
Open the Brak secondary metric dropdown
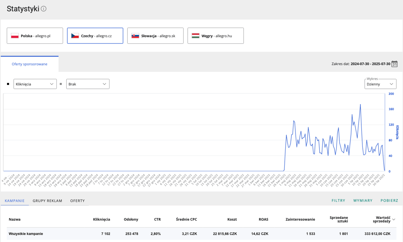click(x=88, y=84)
